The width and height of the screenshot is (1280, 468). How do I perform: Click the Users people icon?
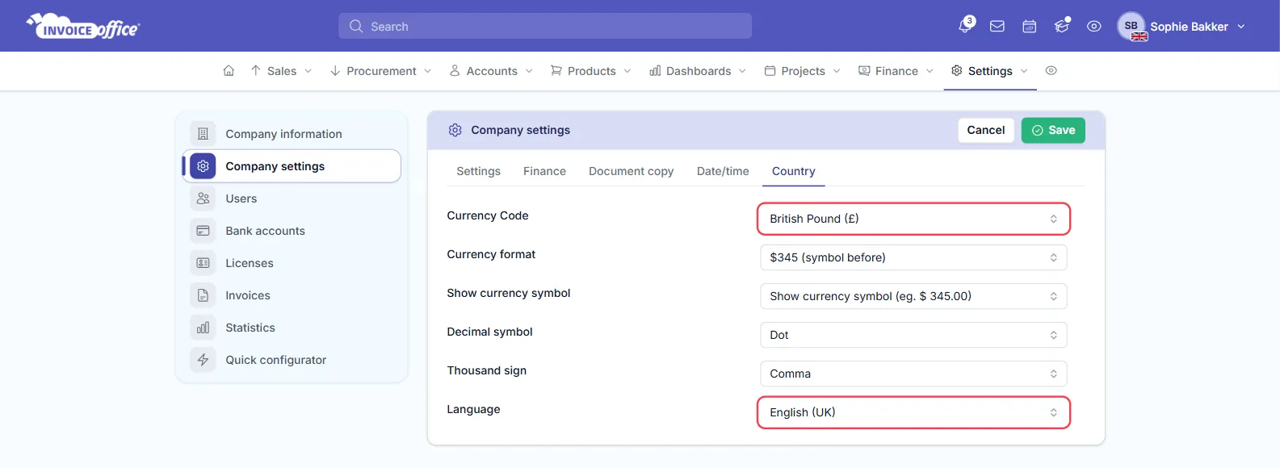[x=203, y=198]
